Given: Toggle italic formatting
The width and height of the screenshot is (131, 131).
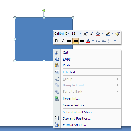Looking at the screenshot, I should (x=63, y=41).
